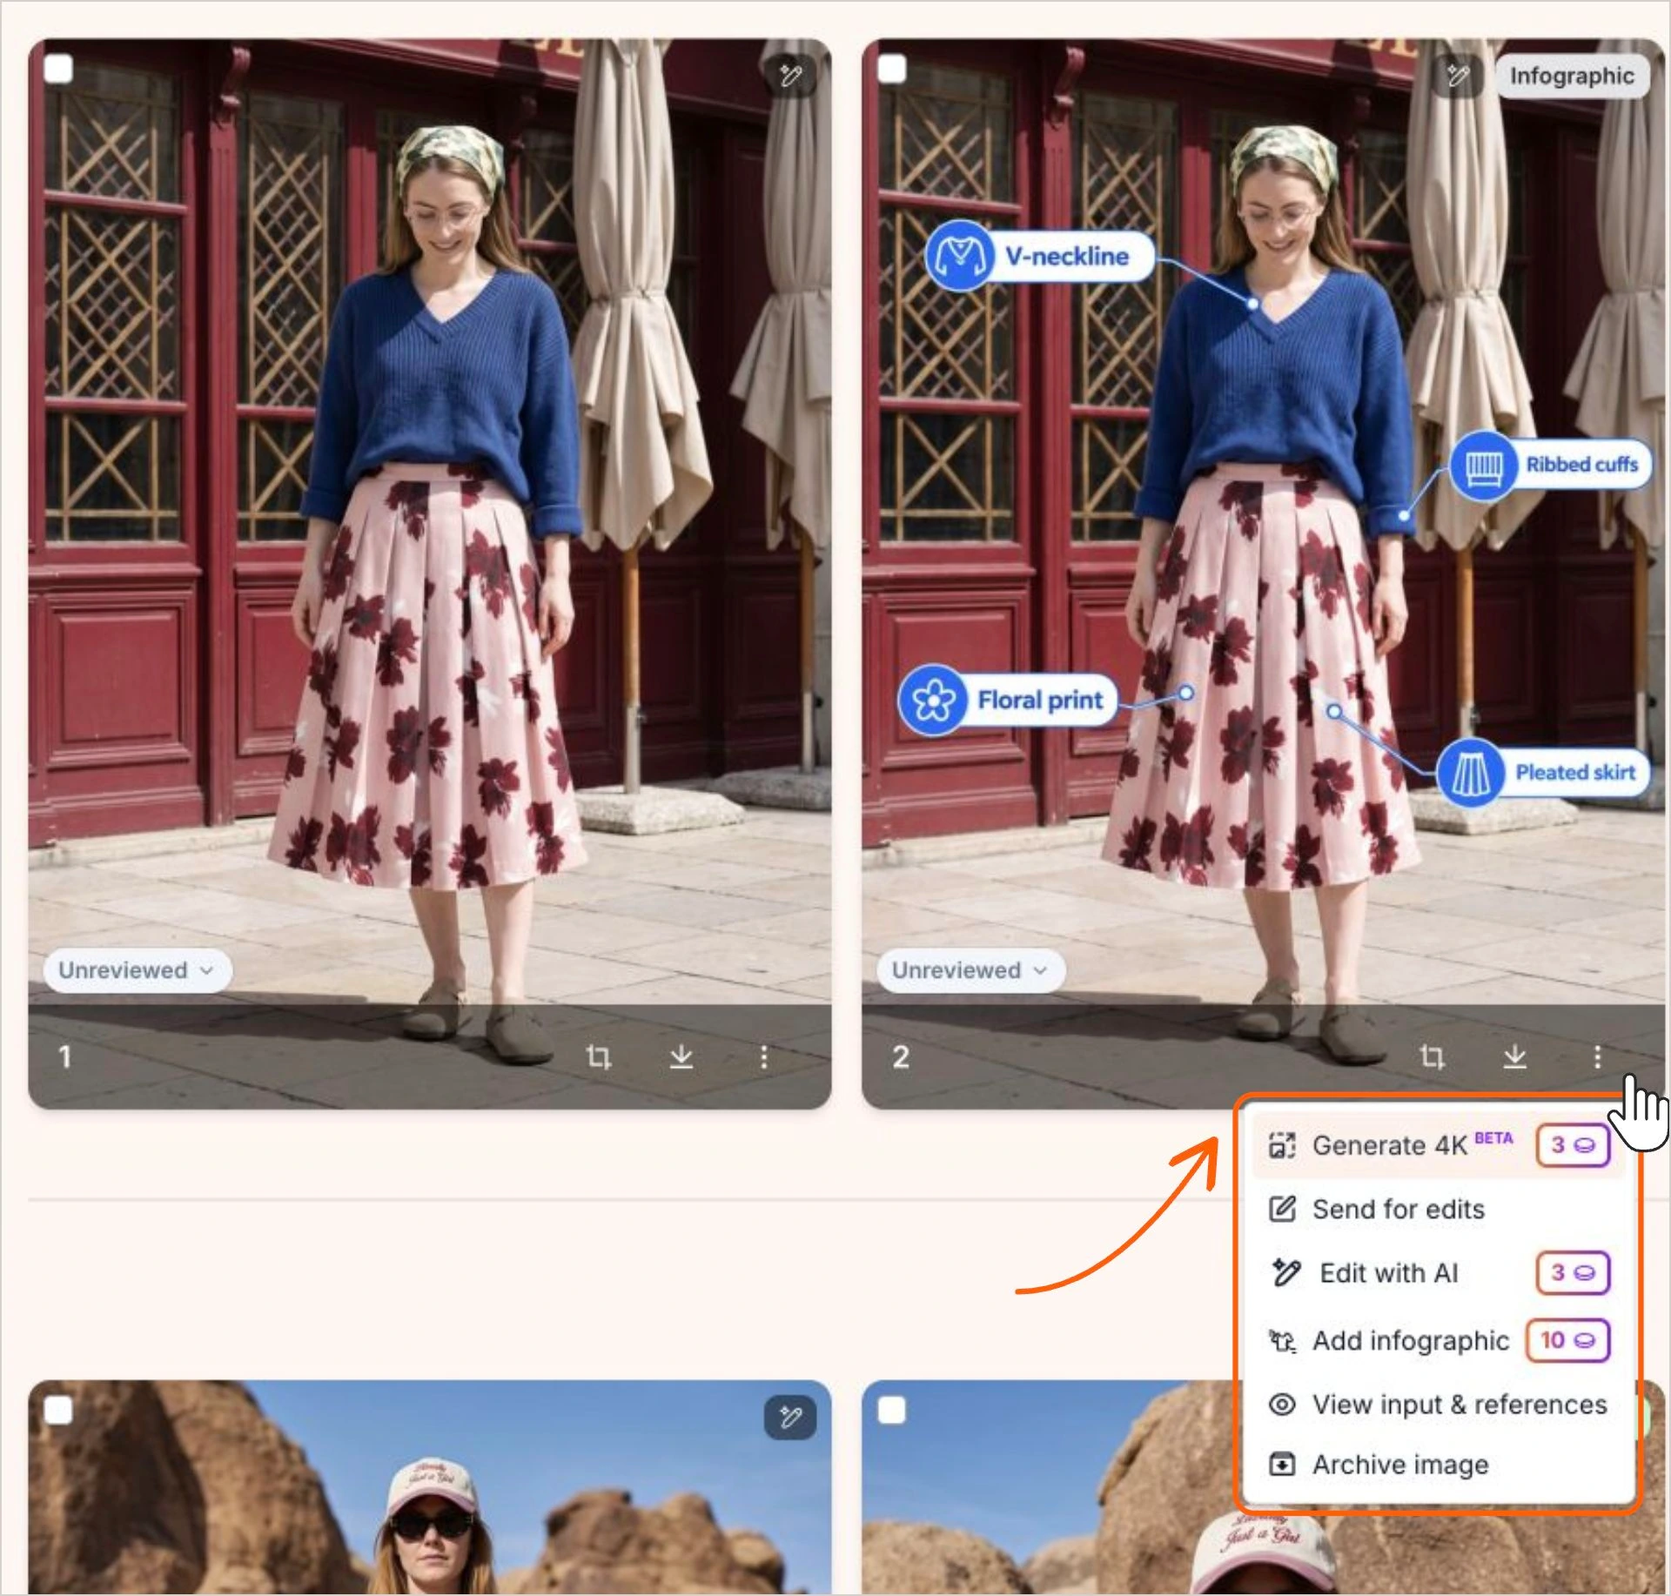Click the Floral print label
Viewport: 1671px width, 1596px height.
click(1040, 701)
